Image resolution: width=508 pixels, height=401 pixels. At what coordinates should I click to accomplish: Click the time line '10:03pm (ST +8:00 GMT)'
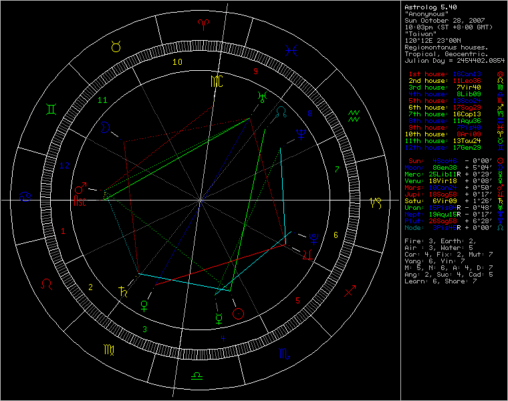click(x=449, y=27)
